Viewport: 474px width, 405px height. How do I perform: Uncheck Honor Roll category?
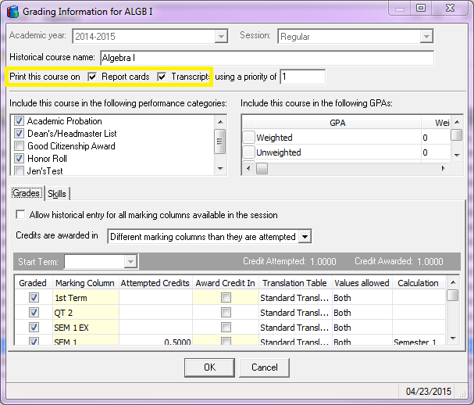(x=19, y=158)
